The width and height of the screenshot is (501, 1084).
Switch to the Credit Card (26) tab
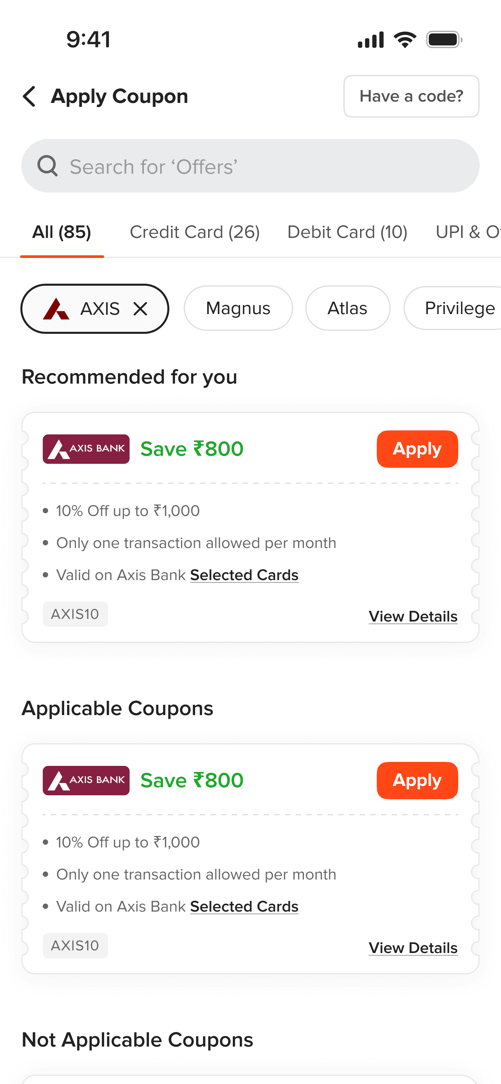pos(195,232)
